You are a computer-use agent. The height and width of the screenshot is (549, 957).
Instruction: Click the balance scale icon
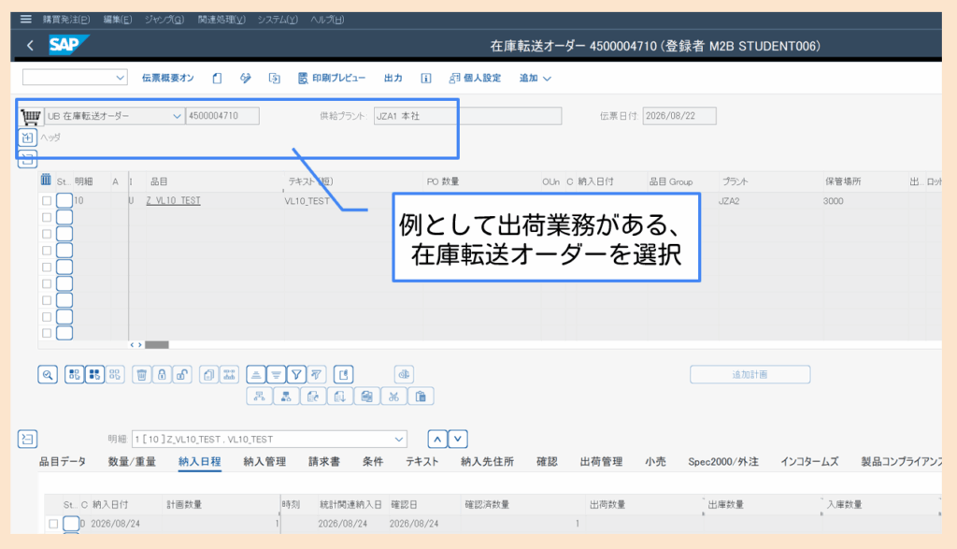click(404, 374)
